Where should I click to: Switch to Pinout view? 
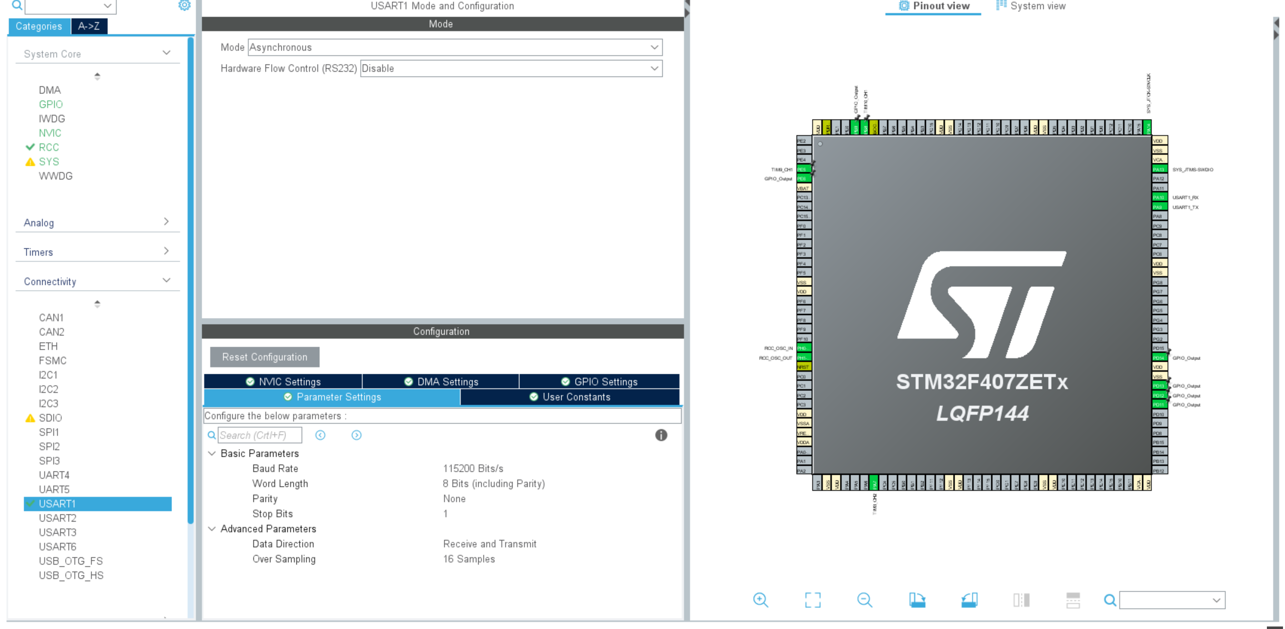[934, 7]
